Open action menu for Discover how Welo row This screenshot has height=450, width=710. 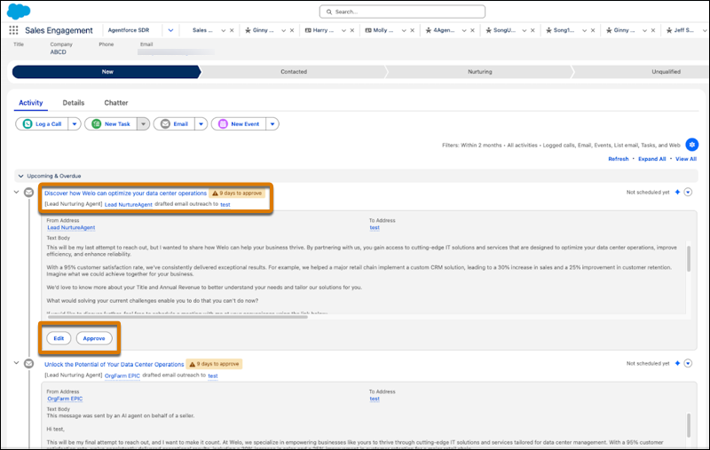[x=688, y=192]
